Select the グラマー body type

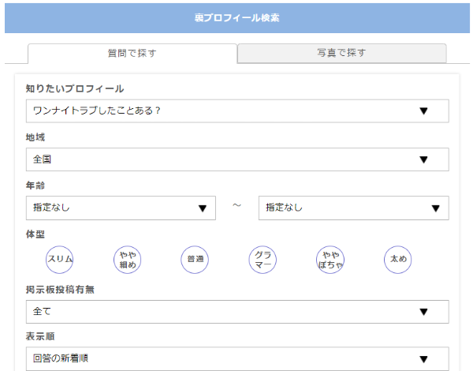263,260
